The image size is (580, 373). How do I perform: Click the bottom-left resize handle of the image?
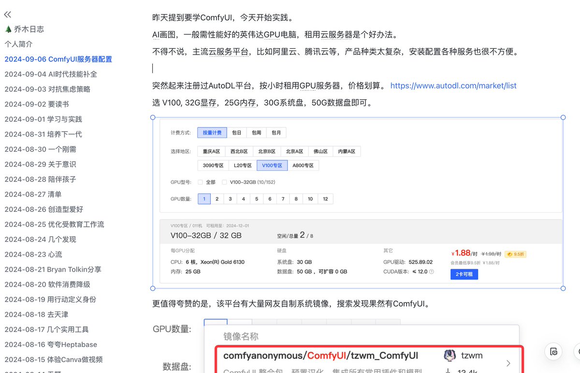tap(153, 289)
